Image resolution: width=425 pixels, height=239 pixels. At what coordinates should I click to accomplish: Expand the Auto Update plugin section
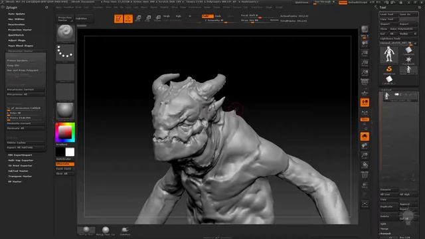[x=17, y=13]
